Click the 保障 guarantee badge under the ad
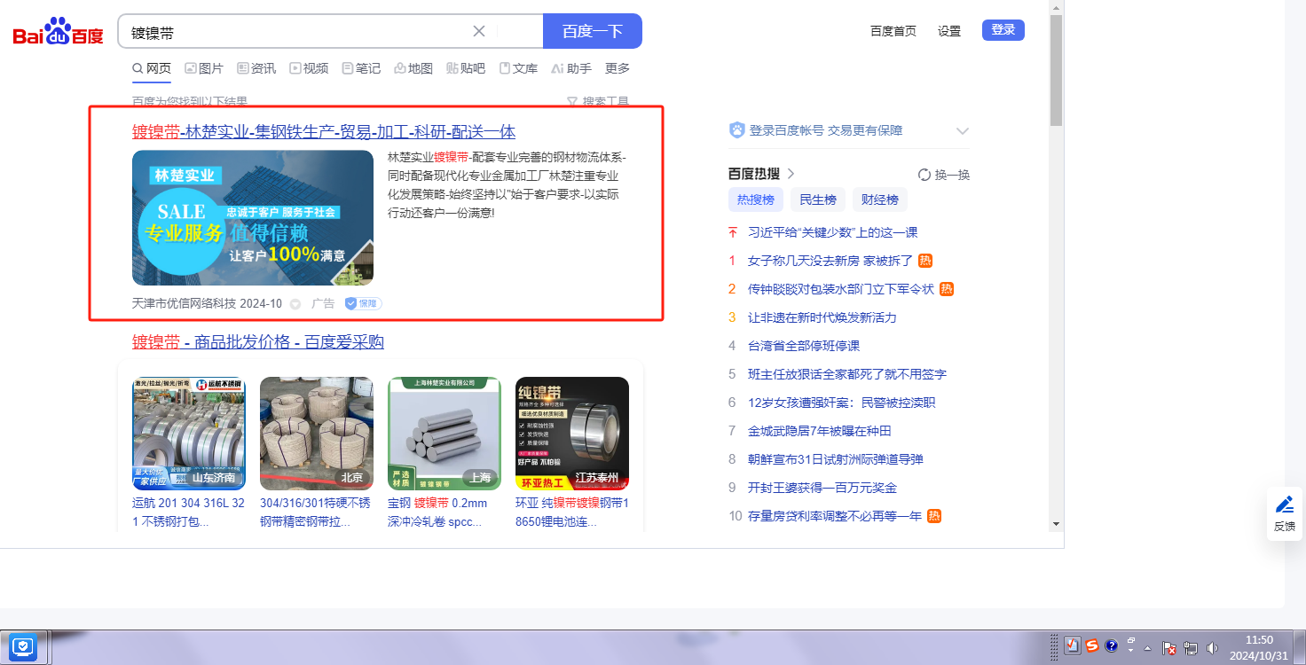 [x=364, y=303]
